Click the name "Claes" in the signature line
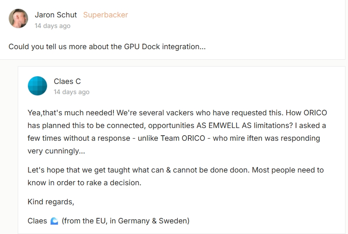The image size is (348, 234). coord(37,221)
